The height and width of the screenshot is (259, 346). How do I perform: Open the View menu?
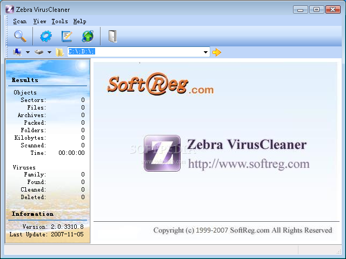click(x=39, y=22)
